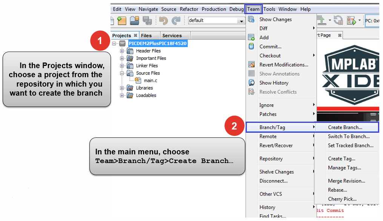Expand the Header Files tree node
Viewport: 383px width, 221px height.
point(122,51)
